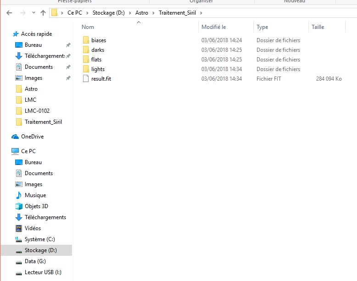The image size is (357, 281).
Task: Click the Vidéos film strip icon
Action: coord(19,228)
